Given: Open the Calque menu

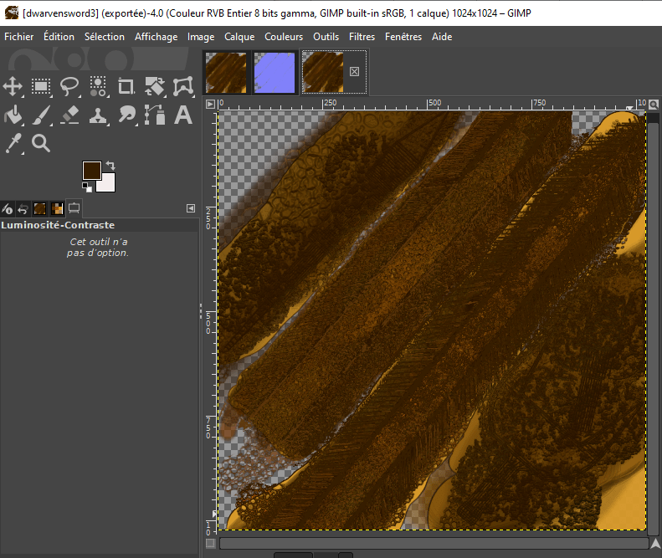Looking at the screenshot, I should pyautogui.click(x=239, y=37).
